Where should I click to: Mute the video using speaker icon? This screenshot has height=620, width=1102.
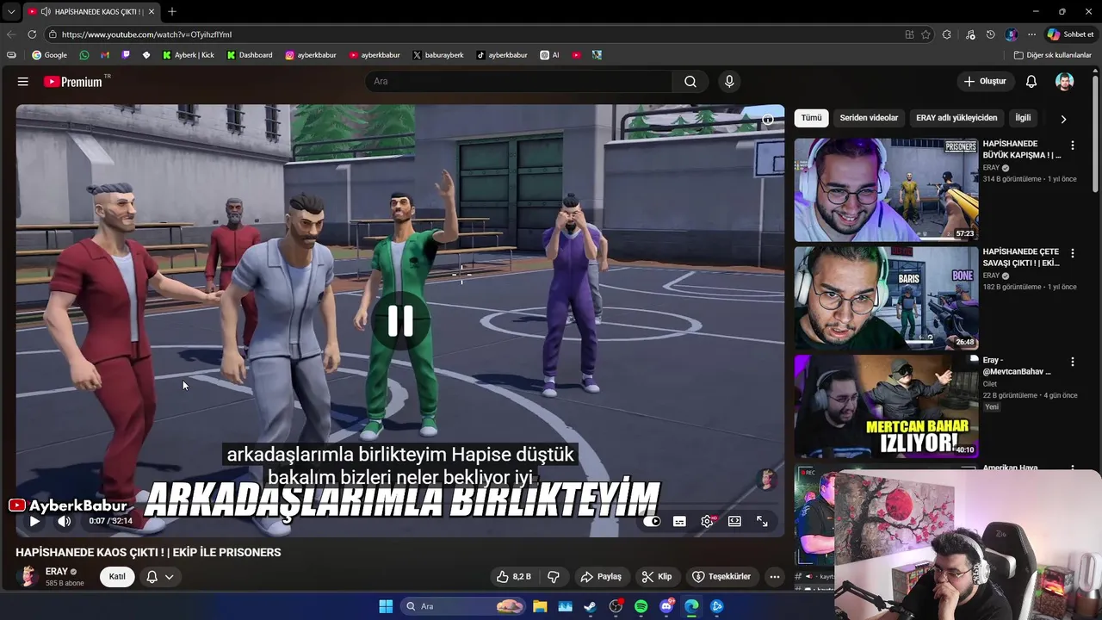(x=65, y=521)
